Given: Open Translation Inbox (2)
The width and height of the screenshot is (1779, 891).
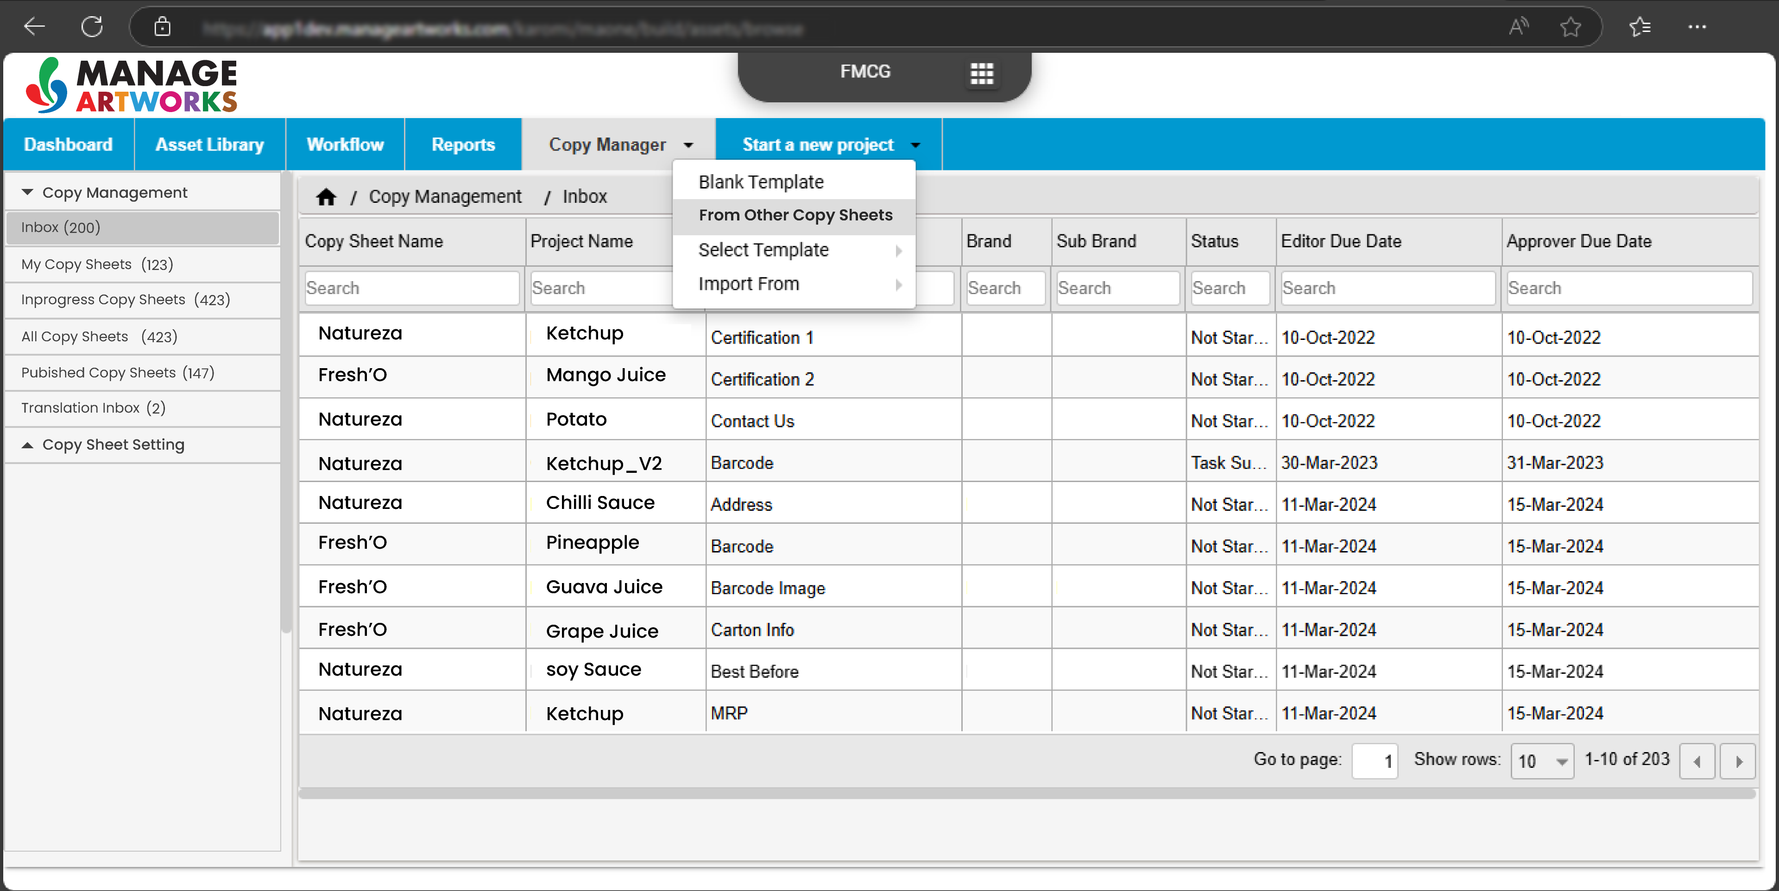Looking at the screenshot, I should click(x=142, y=408).
